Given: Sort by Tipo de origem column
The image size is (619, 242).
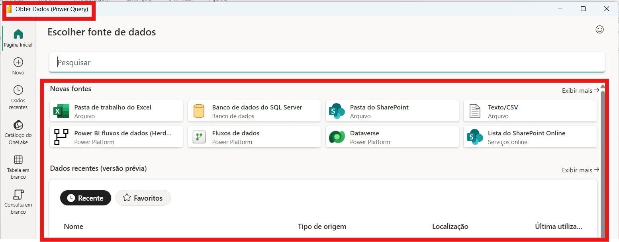Looking at the screenshot, I should point(322,226).
